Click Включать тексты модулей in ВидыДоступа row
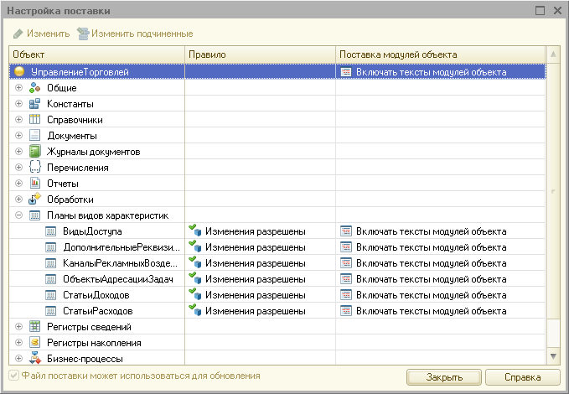569x394 pixels. pyautogui.click(x=431, y=231)
